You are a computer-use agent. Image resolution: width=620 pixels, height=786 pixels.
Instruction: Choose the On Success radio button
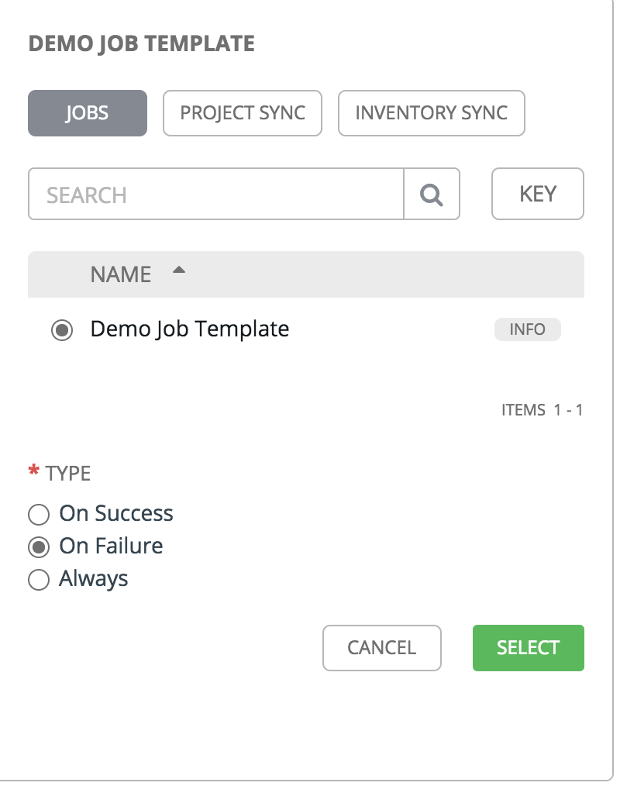[x=38, y=514]
